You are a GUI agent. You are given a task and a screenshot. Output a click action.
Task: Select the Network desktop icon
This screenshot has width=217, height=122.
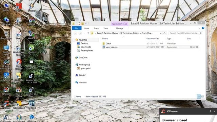[6, 21]
